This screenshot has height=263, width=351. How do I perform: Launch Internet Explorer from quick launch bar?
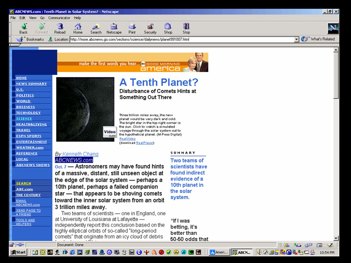click(x=72, y=252)
